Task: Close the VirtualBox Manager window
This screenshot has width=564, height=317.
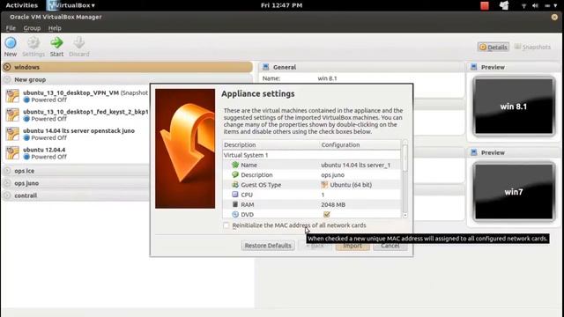Action: (554, 17)
